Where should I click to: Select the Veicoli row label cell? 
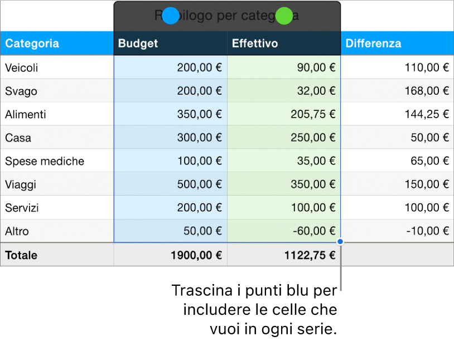pos(56,68)
